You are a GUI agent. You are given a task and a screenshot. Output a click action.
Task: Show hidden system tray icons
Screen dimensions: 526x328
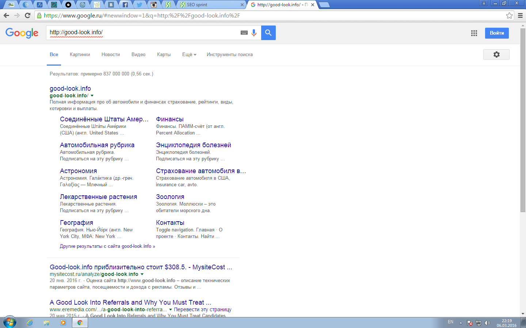(461, 323)
